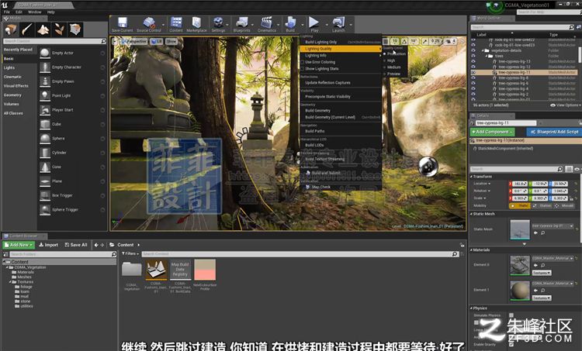
Task: Click the Save Current toolbar icon
Action: coord(122,22)
